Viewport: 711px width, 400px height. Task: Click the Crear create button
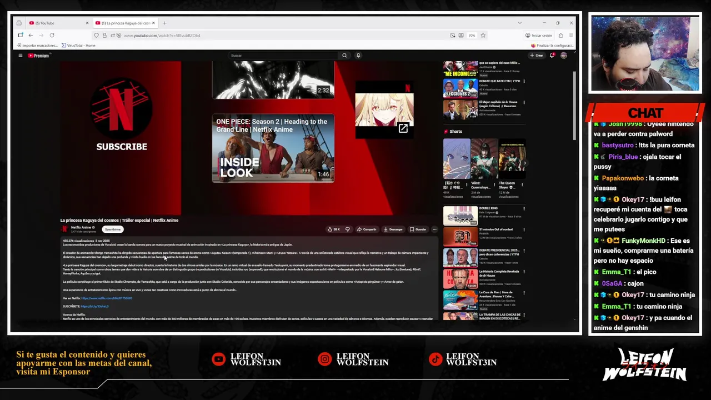point(537,56)
